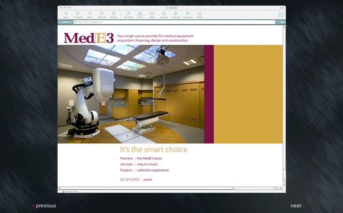The width and height of the screenshot is (343, 213).
Task: Open the Services link
Action: tap(126, 164)
